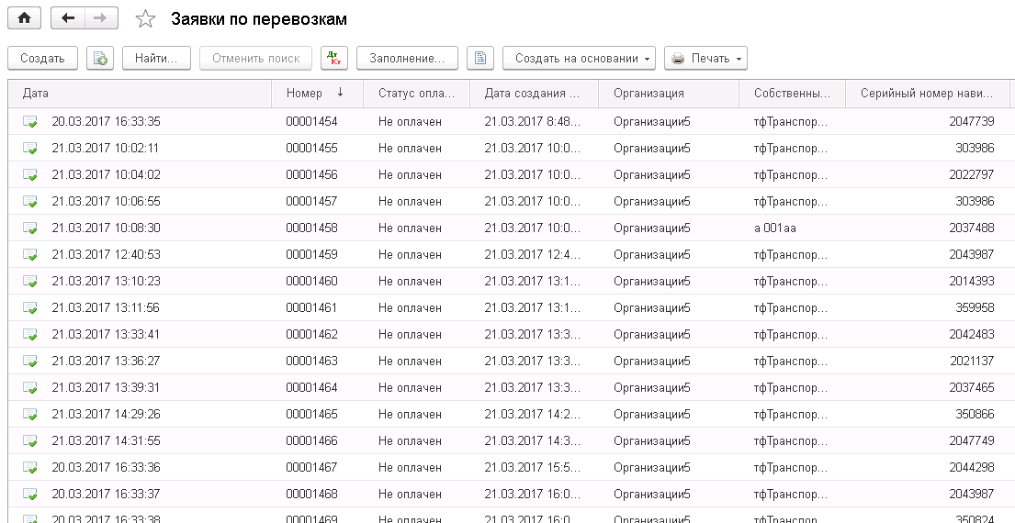The image size is (1015, 523).
Task: Select serial number cell 2047749
Action: click(x=972, y=441)
